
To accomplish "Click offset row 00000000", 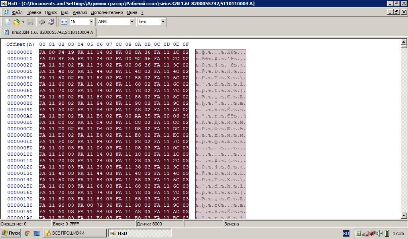I will point(20,52).
